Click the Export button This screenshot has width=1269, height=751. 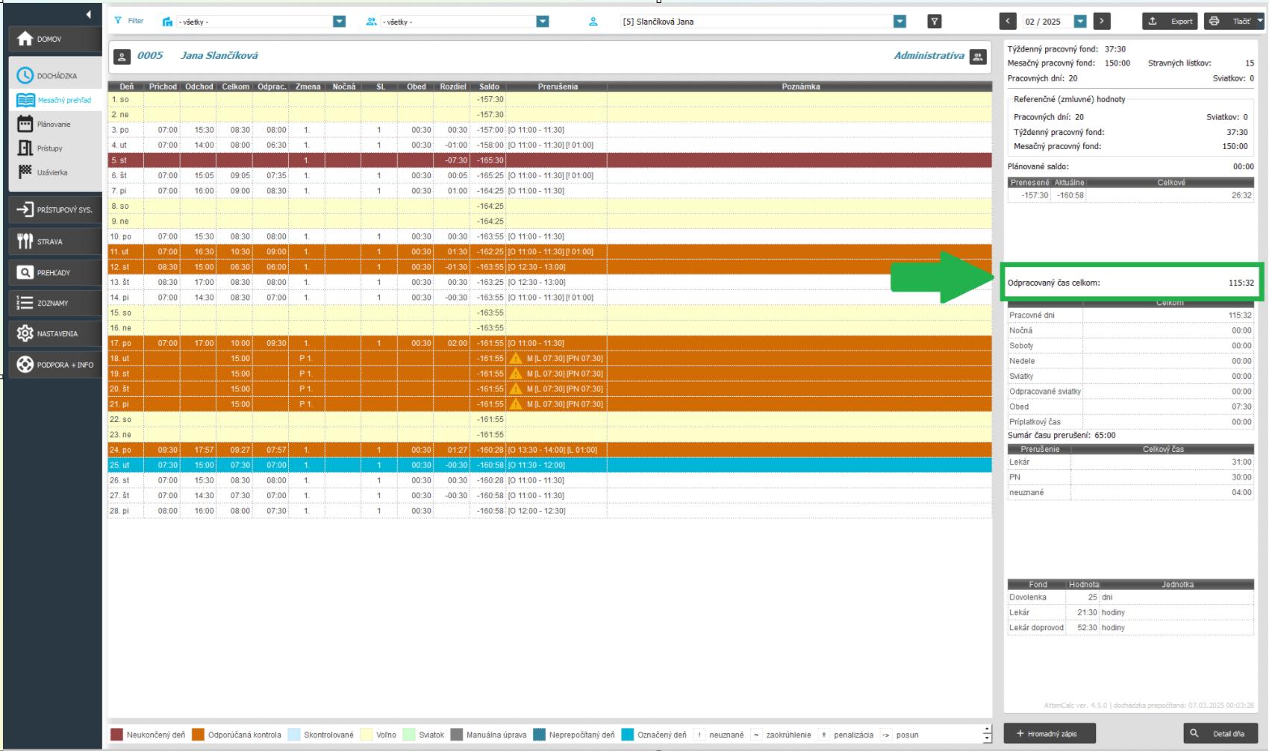pos(1170,22)
